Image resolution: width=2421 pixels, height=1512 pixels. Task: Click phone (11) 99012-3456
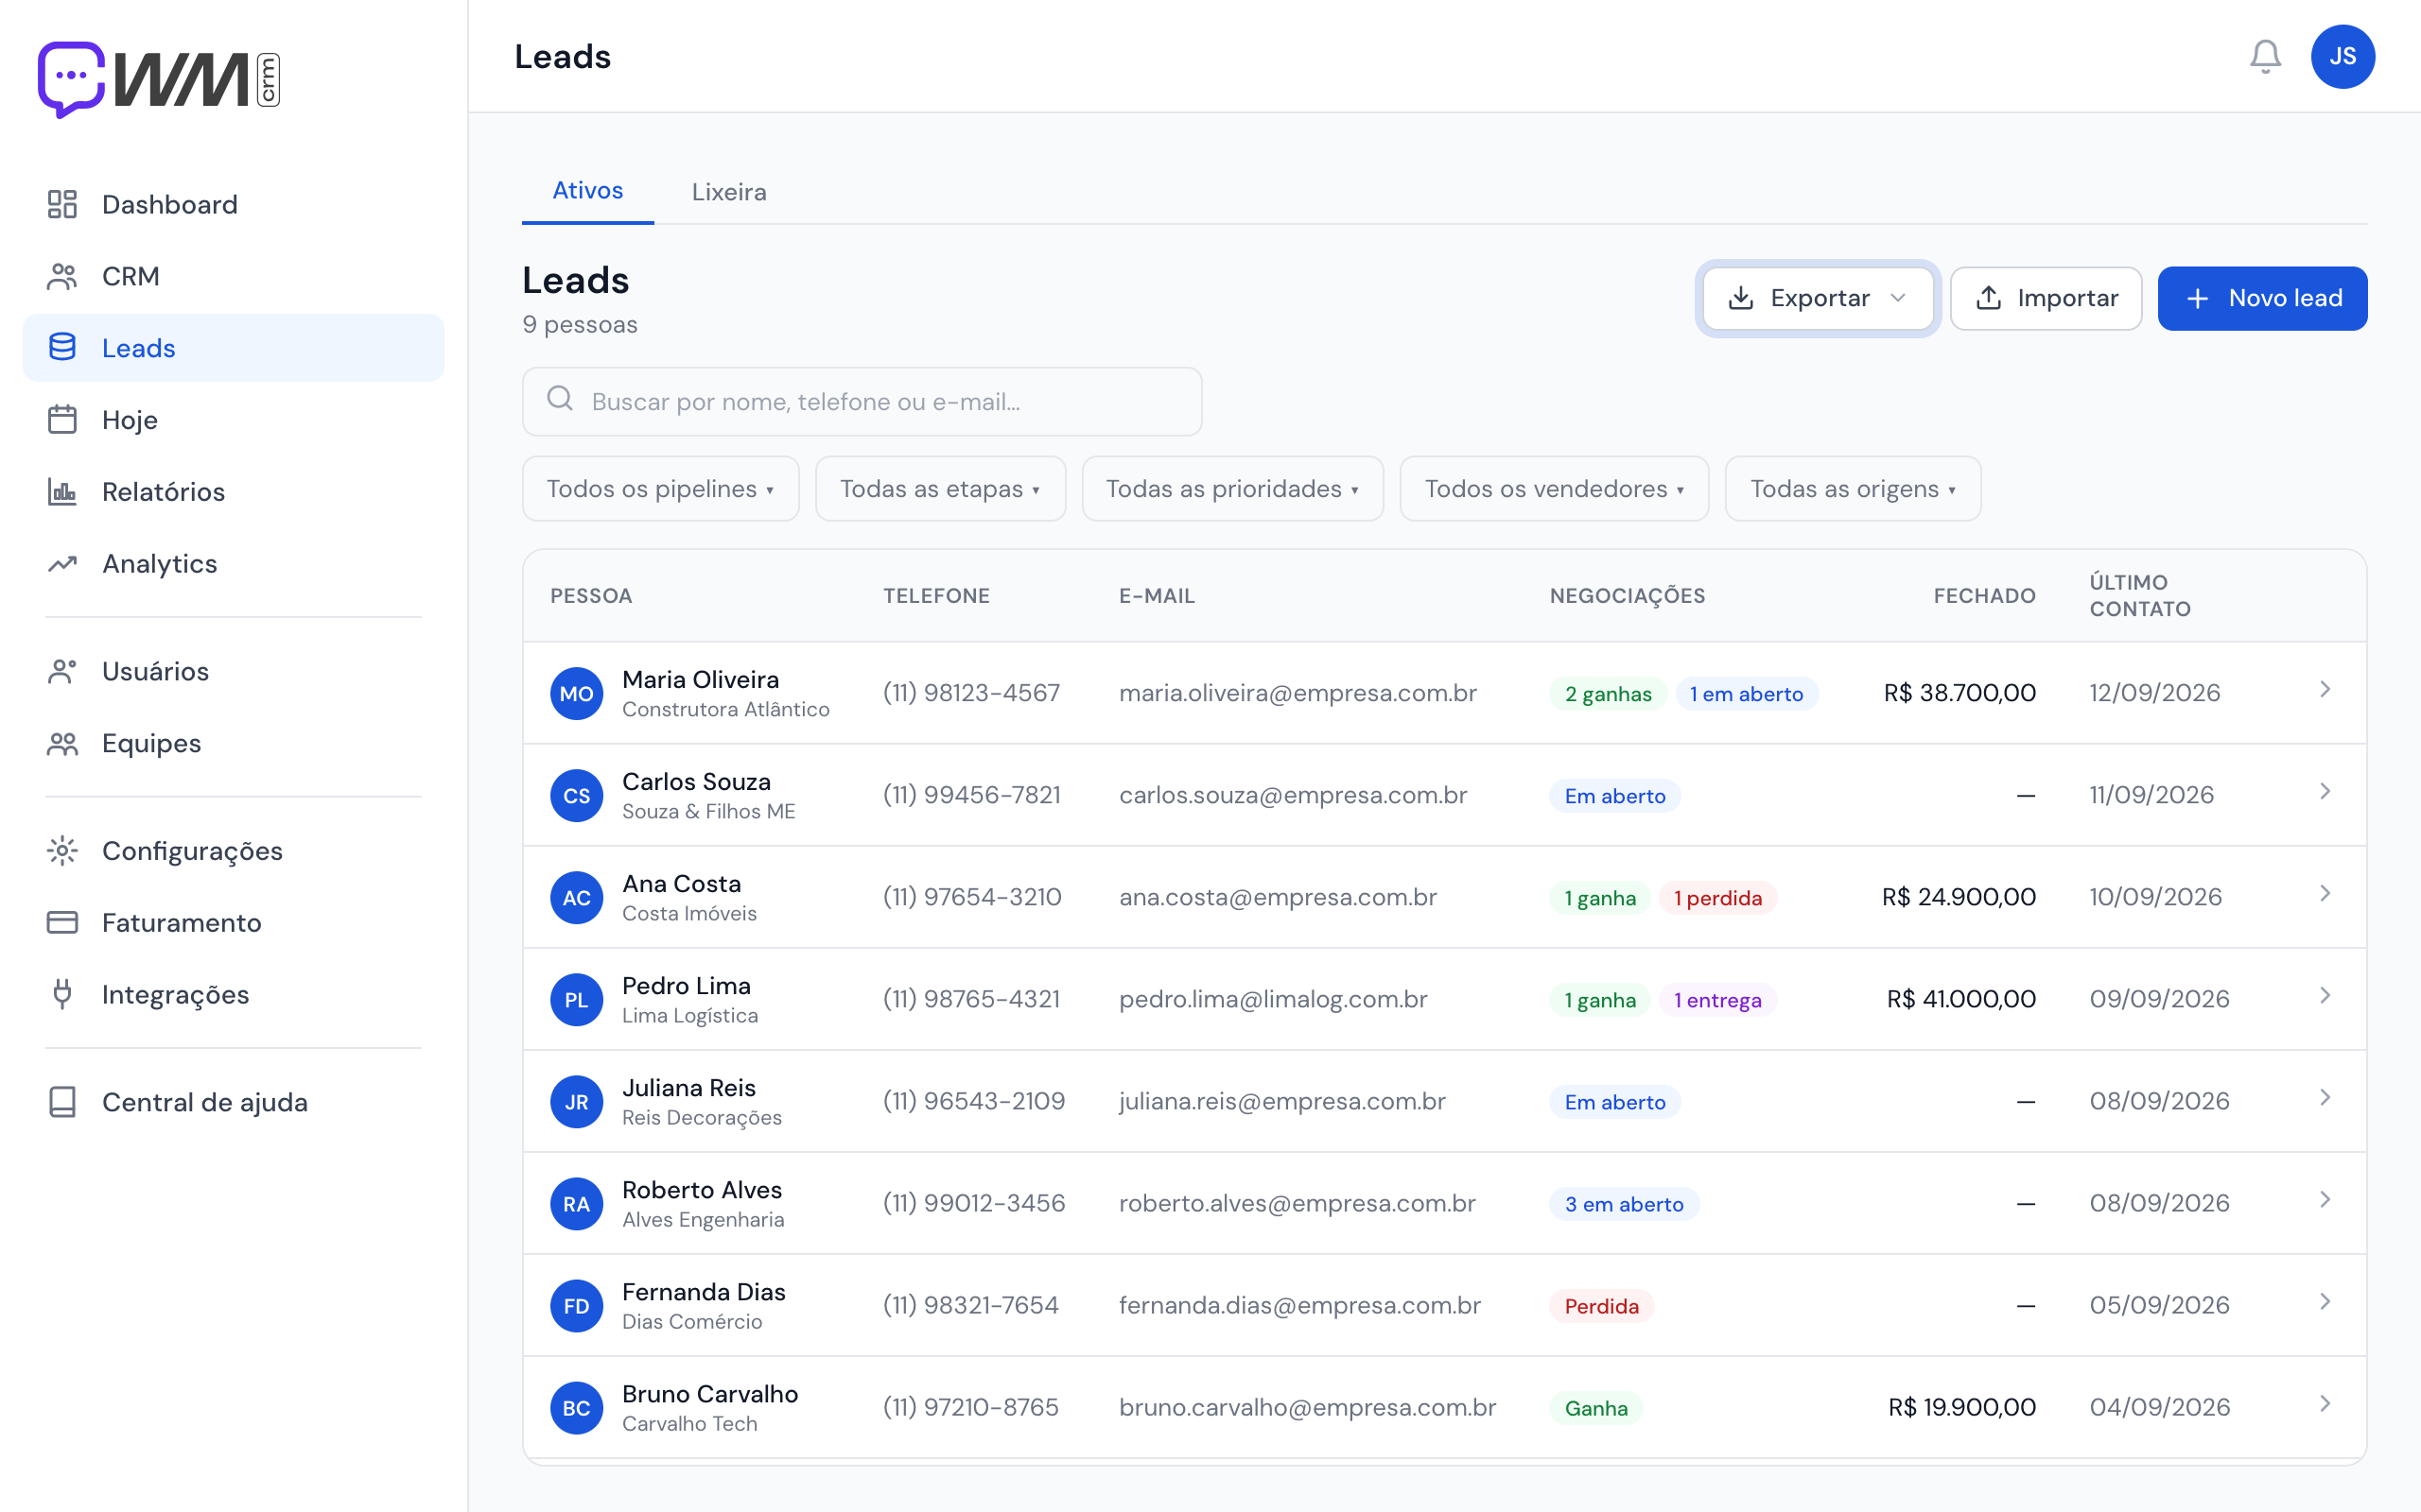[x=973, y=1203]
